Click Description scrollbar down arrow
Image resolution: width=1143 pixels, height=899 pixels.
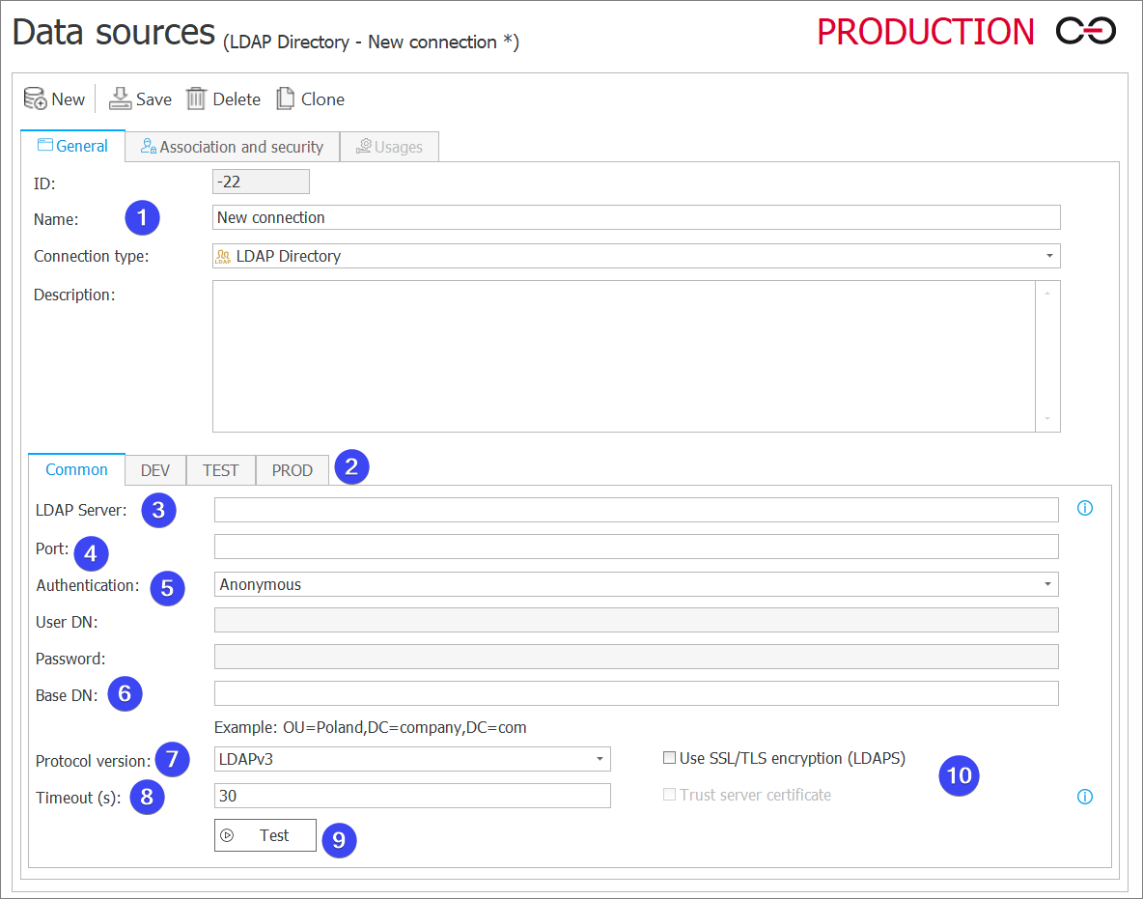1047,419
